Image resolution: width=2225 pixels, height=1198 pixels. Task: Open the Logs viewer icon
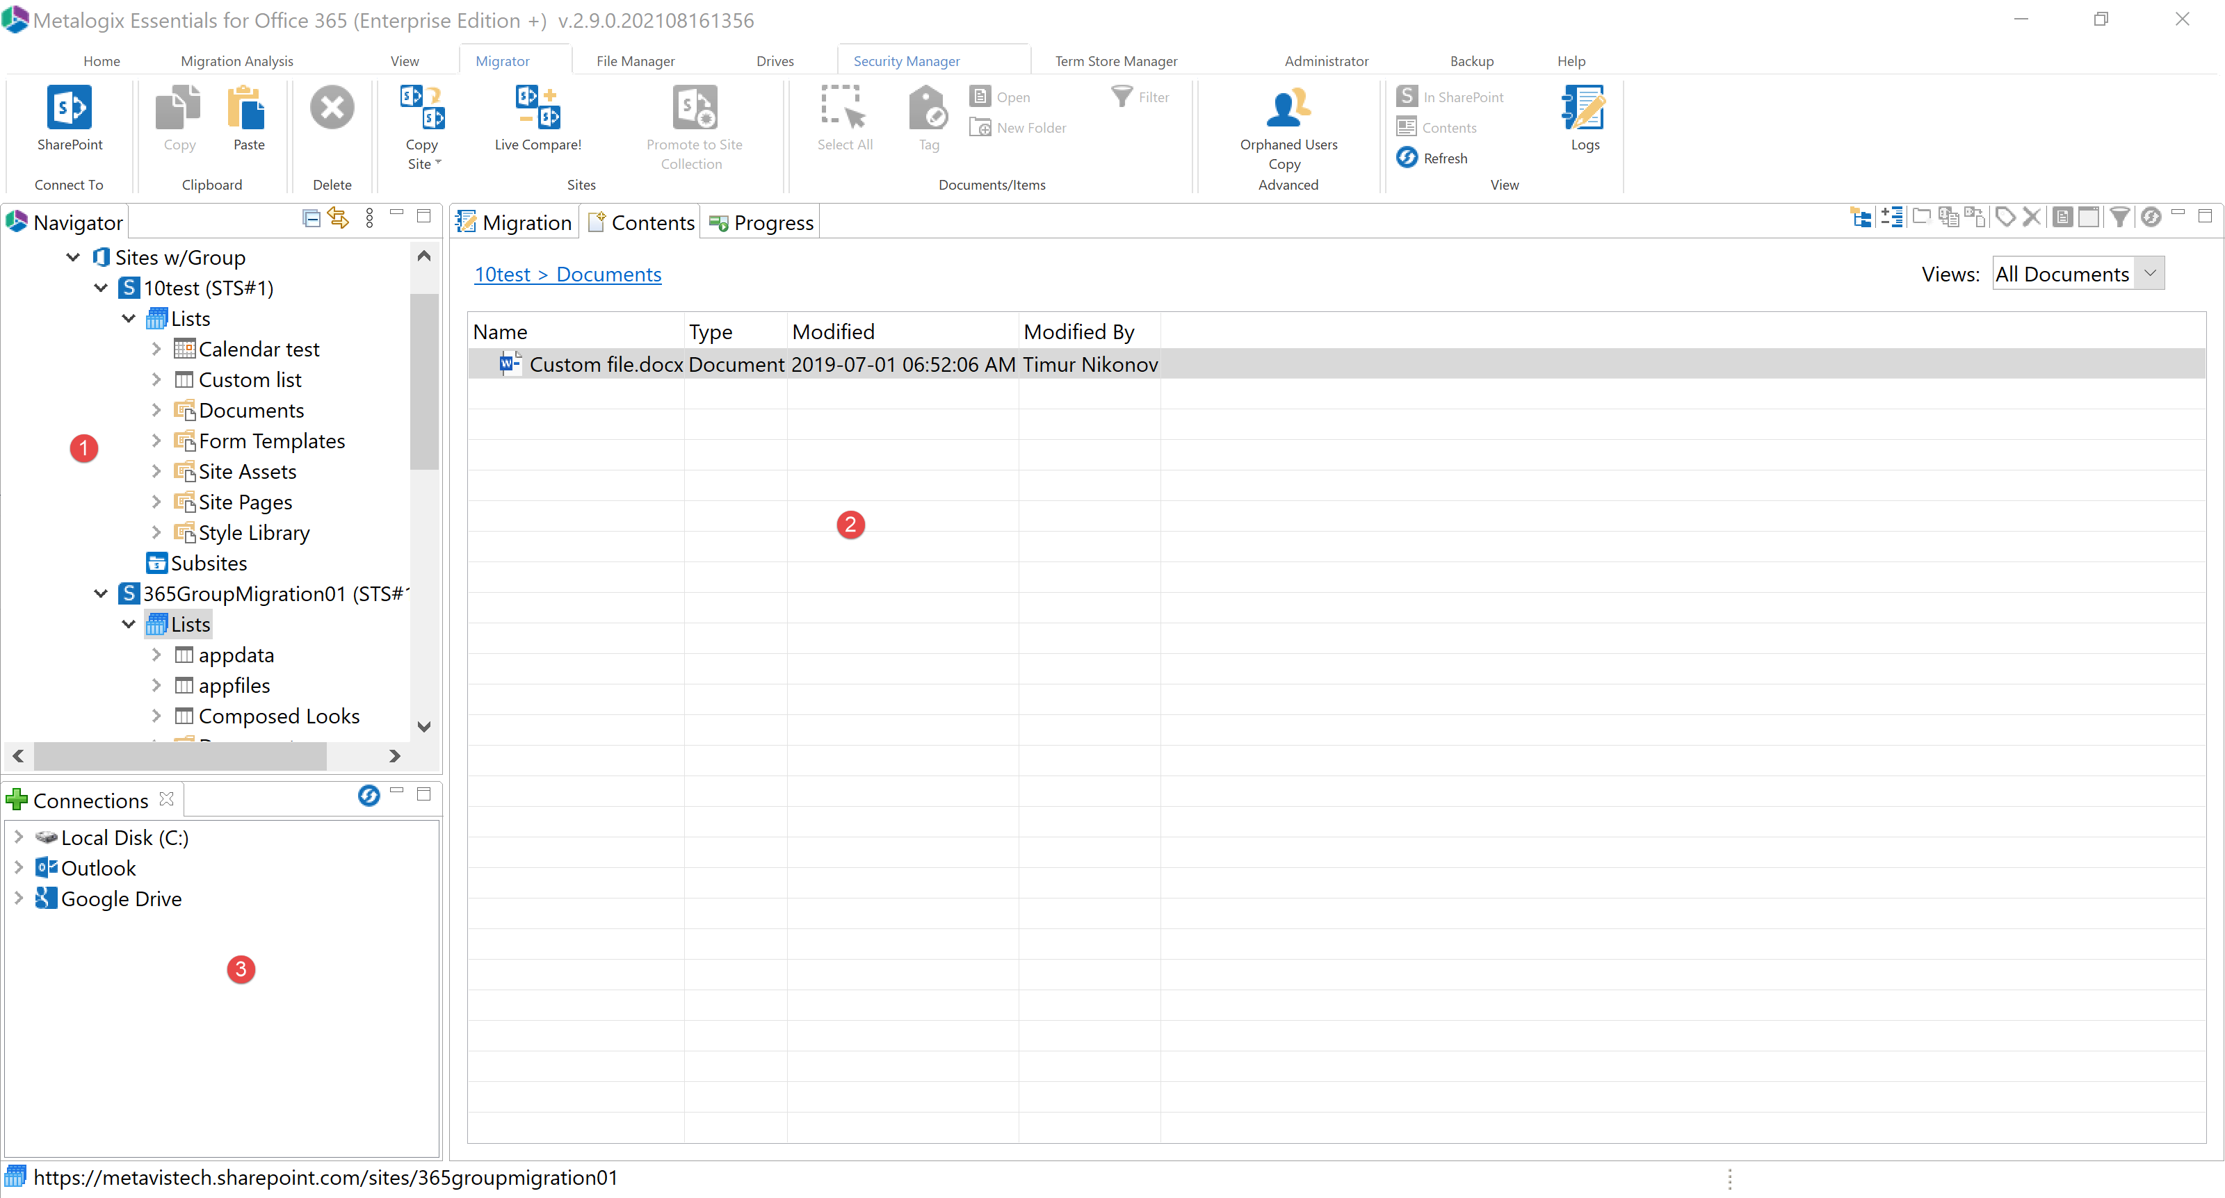coord(1584,108)
